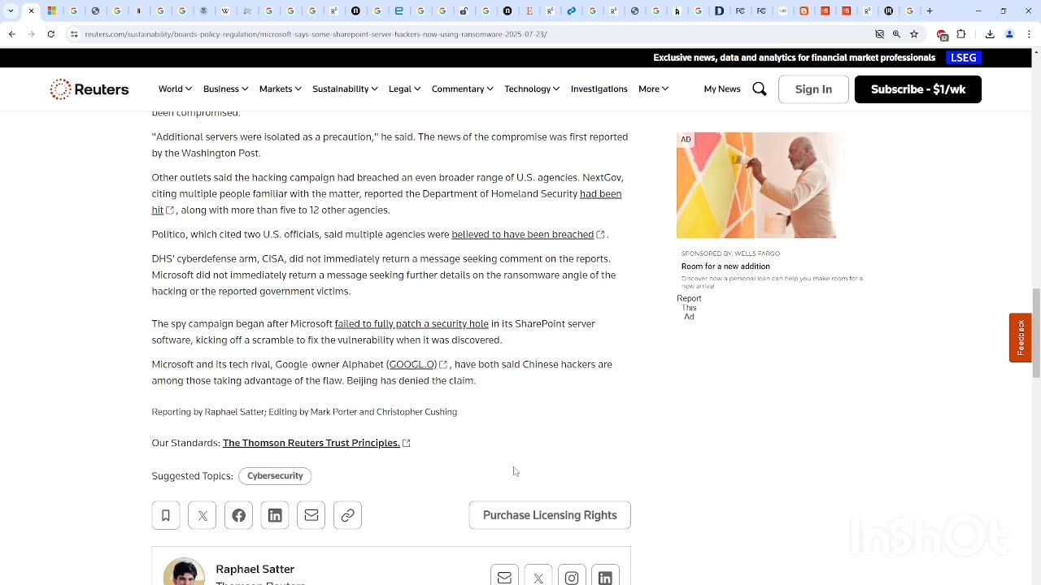Click the Sign In button
1041x585 pixels.
tap(813, 89)
